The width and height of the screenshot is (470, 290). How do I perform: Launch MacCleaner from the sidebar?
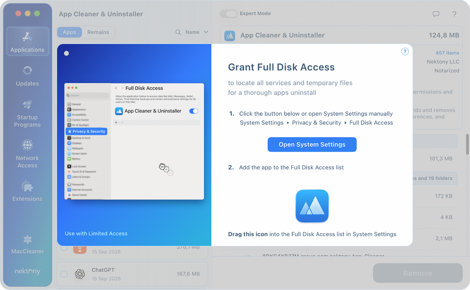coord(27,244)
